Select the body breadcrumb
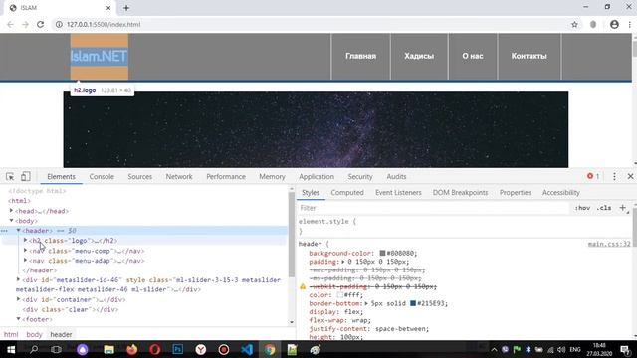Viewport: 637px width, 358px height. [x=34, y=334]
